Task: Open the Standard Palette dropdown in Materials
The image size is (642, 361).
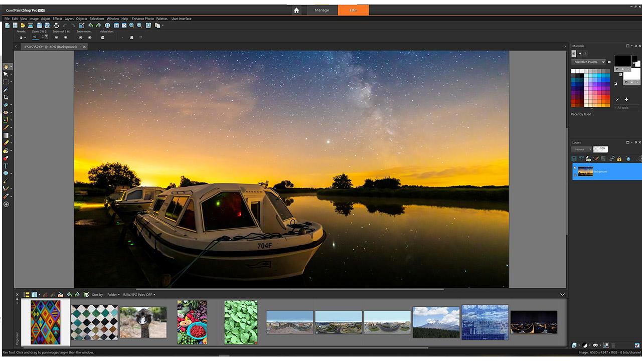Action: 589,62
